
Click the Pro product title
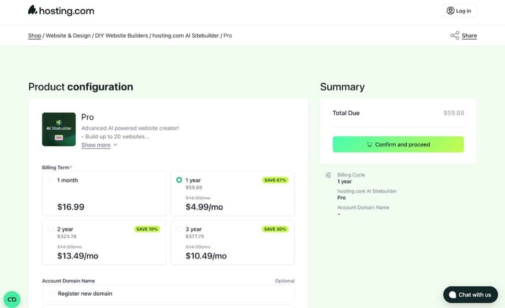click(87, 117)
